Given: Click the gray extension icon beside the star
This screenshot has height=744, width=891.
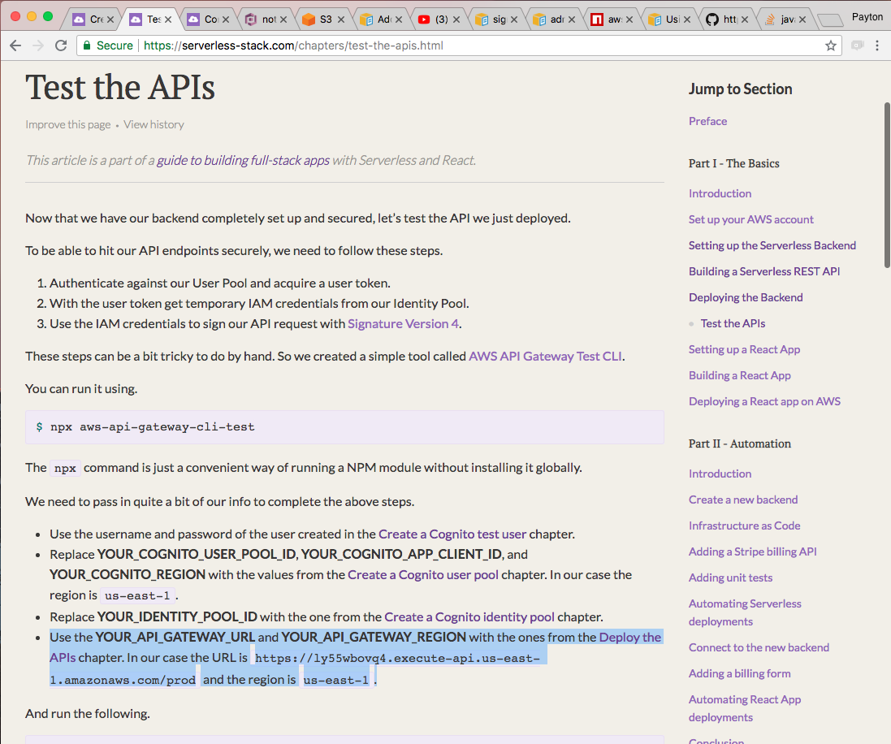Looking at the screenshot, I should click(858, 45).
